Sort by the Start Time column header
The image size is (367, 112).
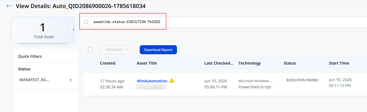click(x=339, y=63)
